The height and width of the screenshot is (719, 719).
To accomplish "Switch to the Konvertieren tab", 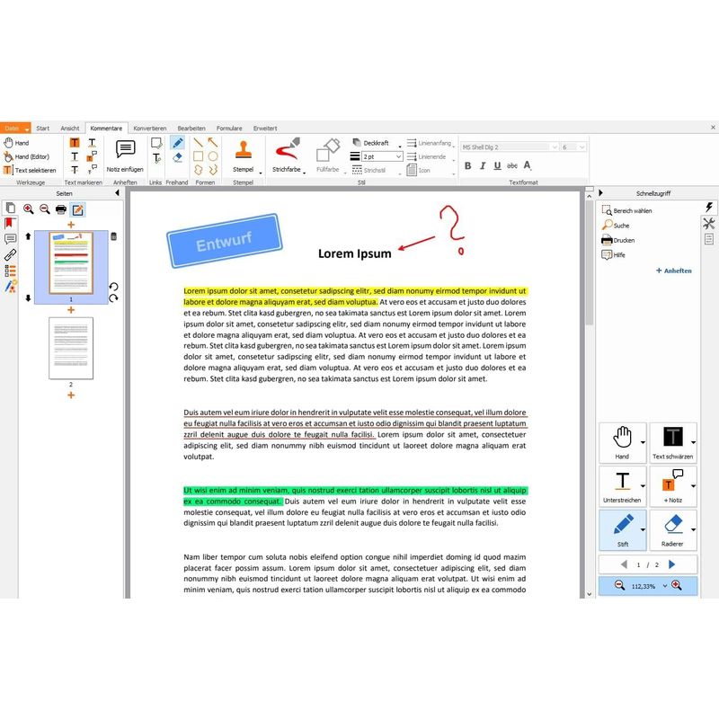I will (x=149, y=129).
